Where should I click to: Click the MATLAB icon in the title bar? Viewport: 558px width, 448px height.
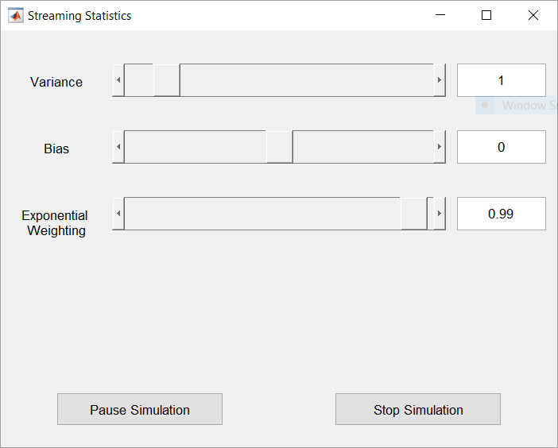[16, 15]
